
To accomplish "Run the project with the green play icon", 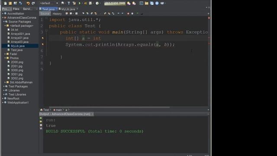I will click(x=80, y=3).
